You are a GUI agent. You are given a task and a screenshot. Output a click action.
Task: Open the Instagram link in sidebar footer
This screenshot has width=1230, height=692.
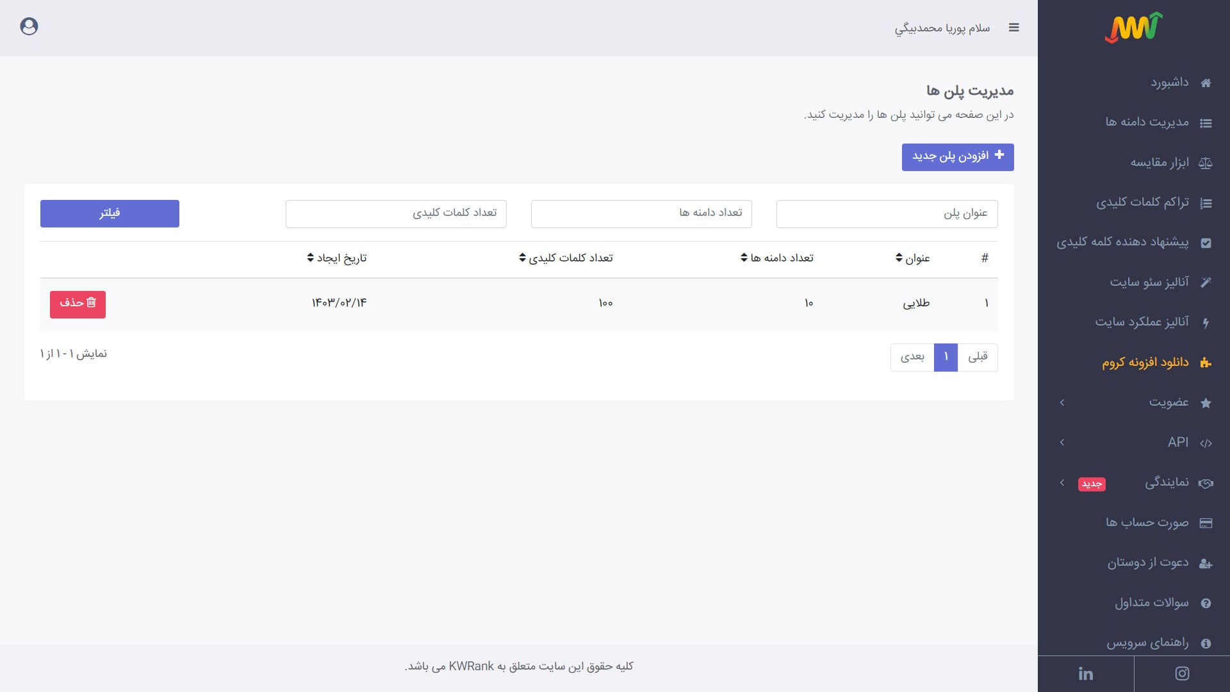(x=1182, y=673)
